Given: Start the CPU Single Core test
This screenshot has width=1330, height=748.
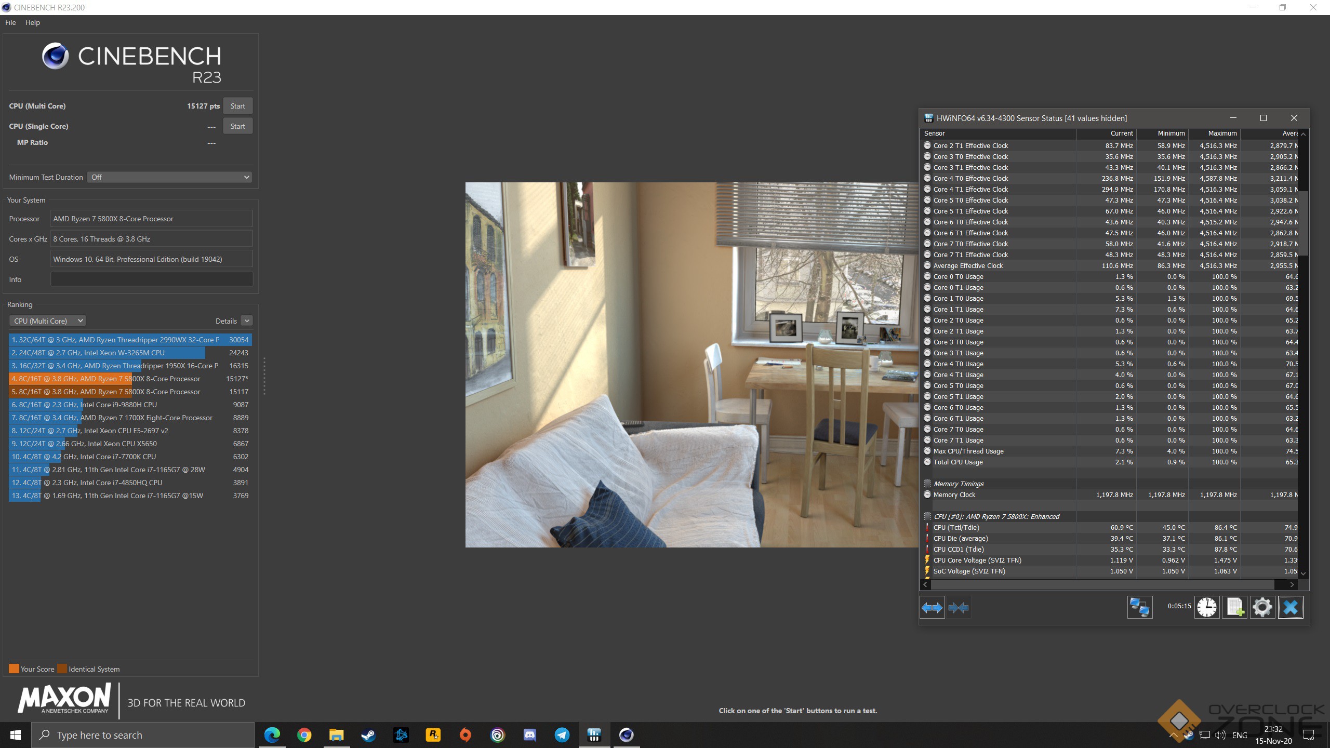Looking at the screenshot, I should 237,126.
